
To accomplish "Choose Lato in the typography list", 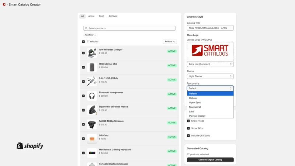I will pyautogui.click(x=210, y=112).
